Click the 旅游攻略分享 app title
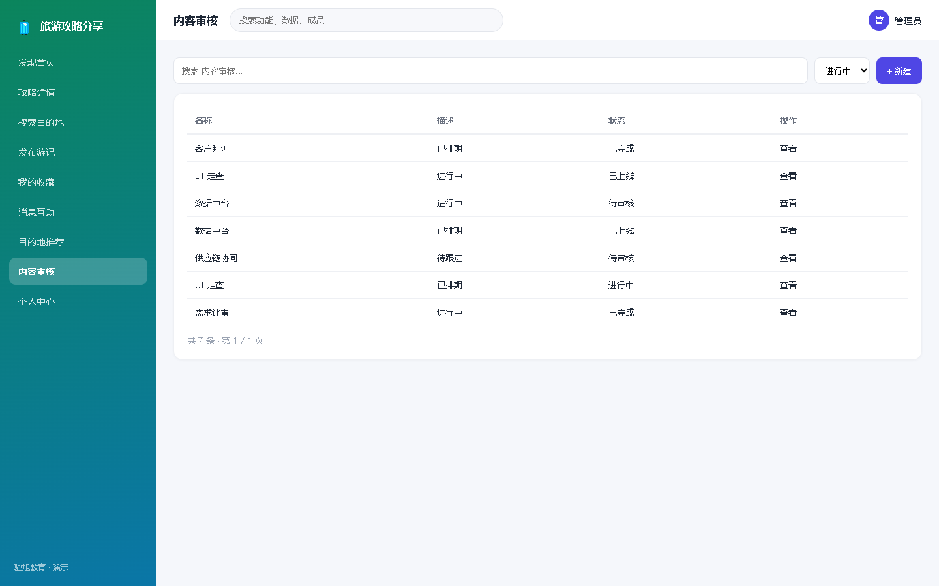The height and width of the screenshot is (586, 939). point(72,26)
